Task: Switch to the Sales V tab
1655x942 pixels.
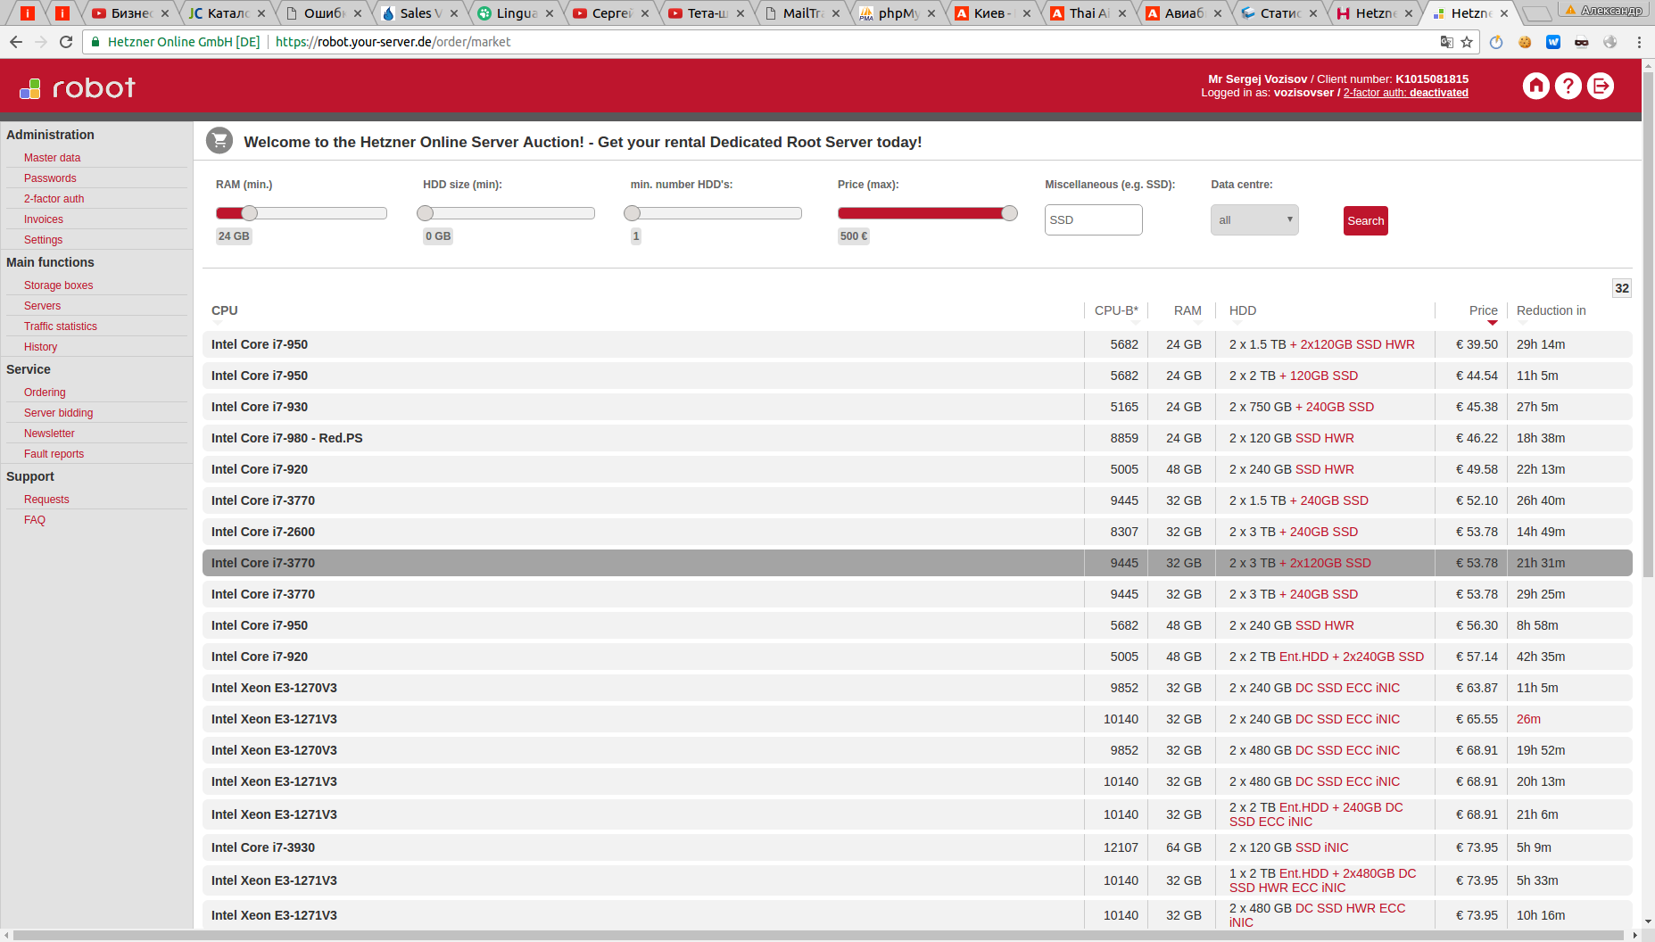Action: click(418, 13)
